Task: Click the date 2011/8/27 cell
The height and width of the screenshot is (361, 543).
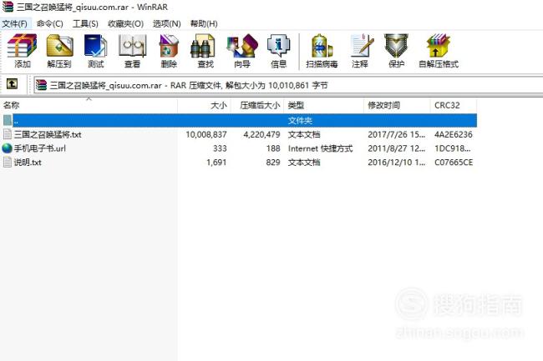Action: click(396, 148)
